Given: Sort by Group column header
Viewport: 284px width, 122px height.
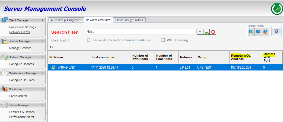Looking at the screenshot, I should 213,57.
